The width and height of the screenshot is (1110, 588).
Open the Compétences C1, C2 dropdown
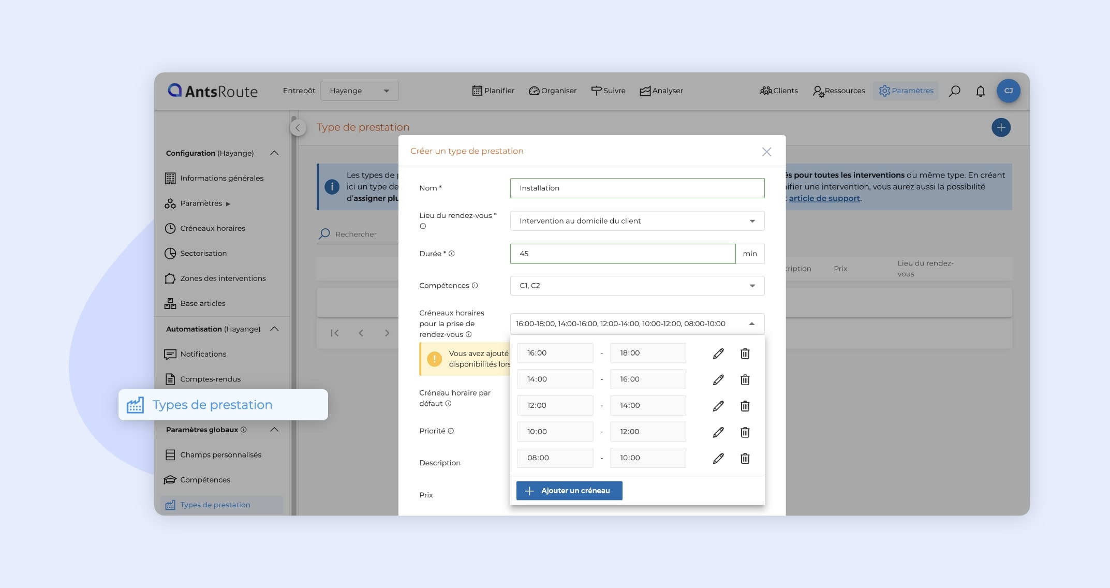[637, 286]
